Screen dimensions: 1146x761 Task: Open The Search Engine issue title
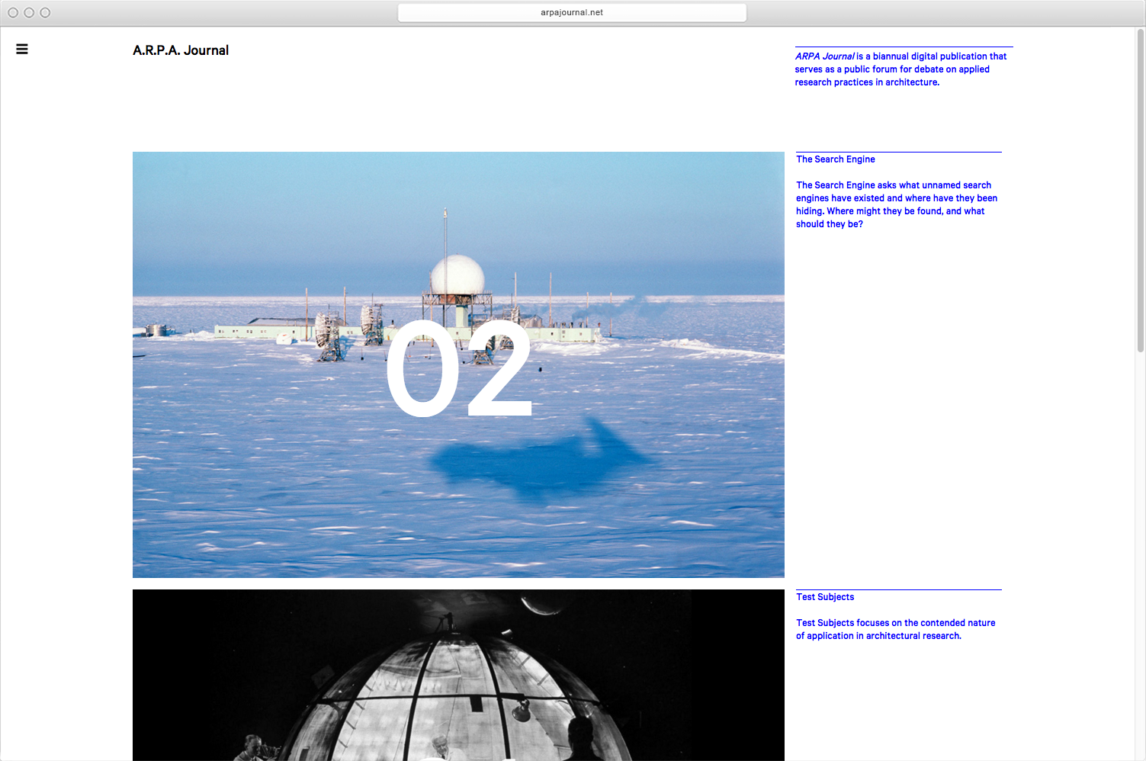836,159
